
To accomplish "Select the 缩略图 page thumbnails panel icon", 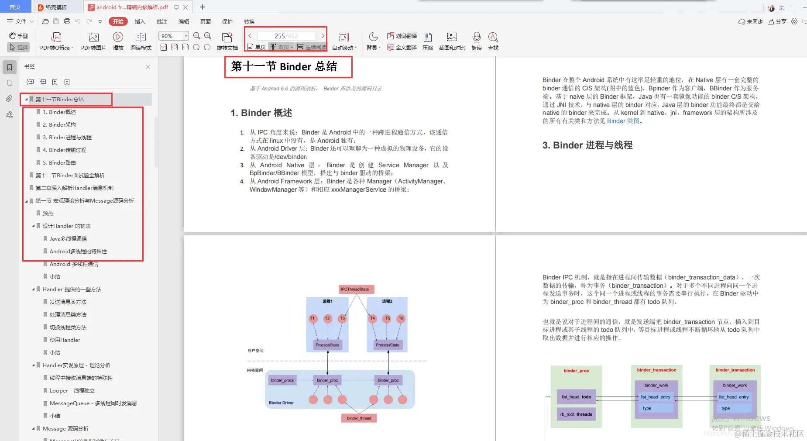I will [10, 83].
